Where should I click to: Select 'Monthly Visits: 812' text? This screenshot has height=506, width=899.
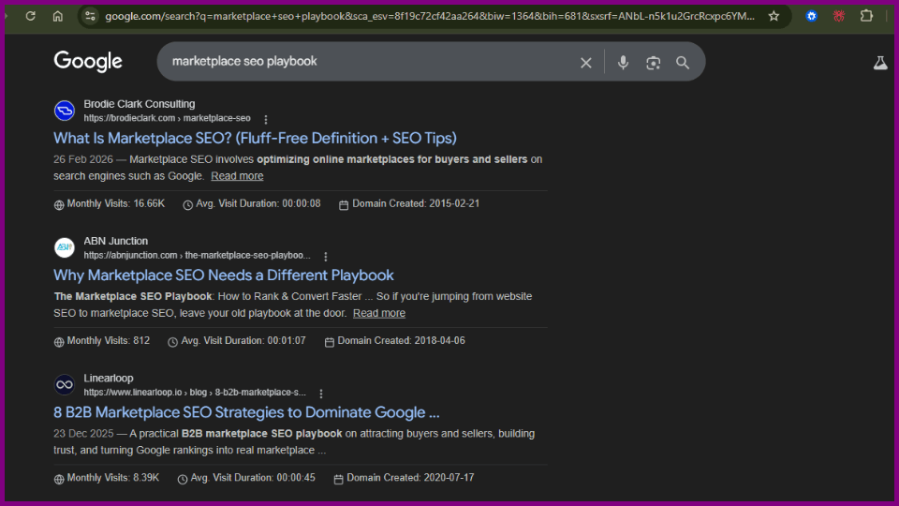[x=109, y=341]
